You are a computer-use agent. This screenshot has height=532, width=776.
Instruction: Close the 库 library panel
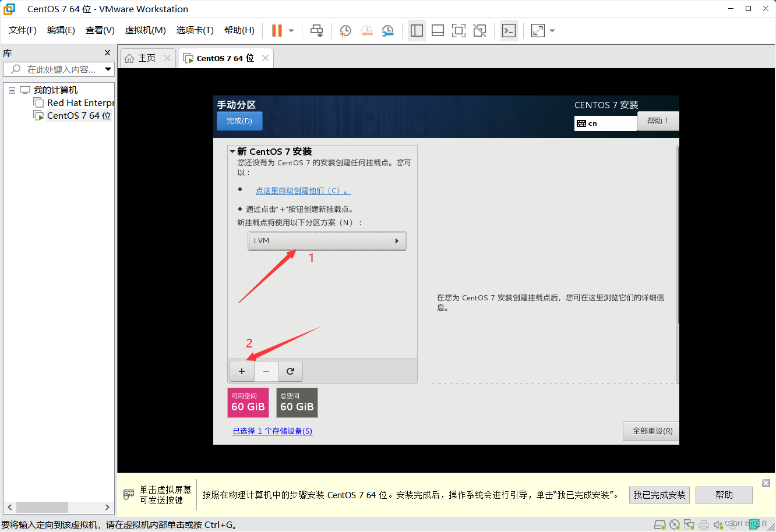coord(107,53)
